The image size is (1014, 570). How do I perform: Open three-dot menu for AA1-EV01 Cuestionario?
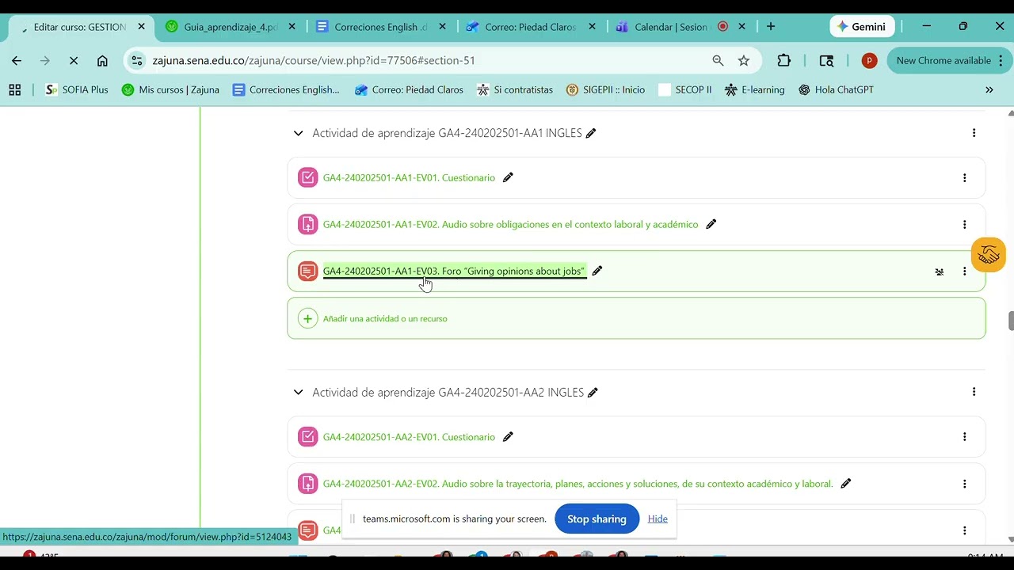click(x=964, y=178)
